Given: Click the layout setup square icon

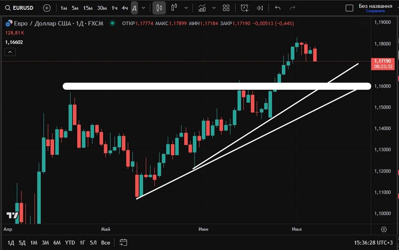Looking at the screenshot, I should click(349, 8).
